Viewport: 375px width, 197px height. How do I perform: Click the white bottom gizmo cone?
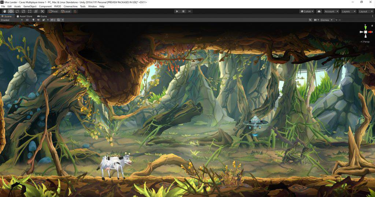coord(365,36)
